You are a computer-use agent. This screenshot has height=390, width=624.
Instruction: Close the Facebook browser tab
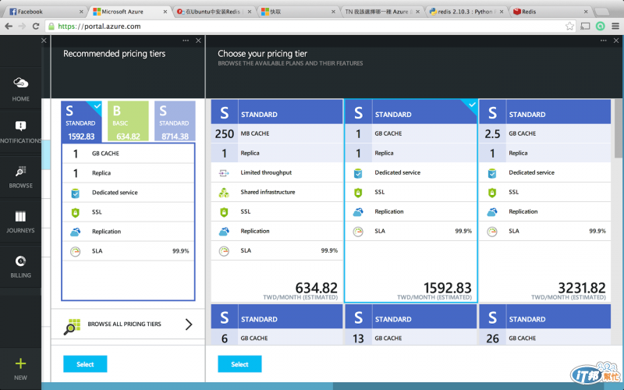pyautogui.click(x=81, y=12)
